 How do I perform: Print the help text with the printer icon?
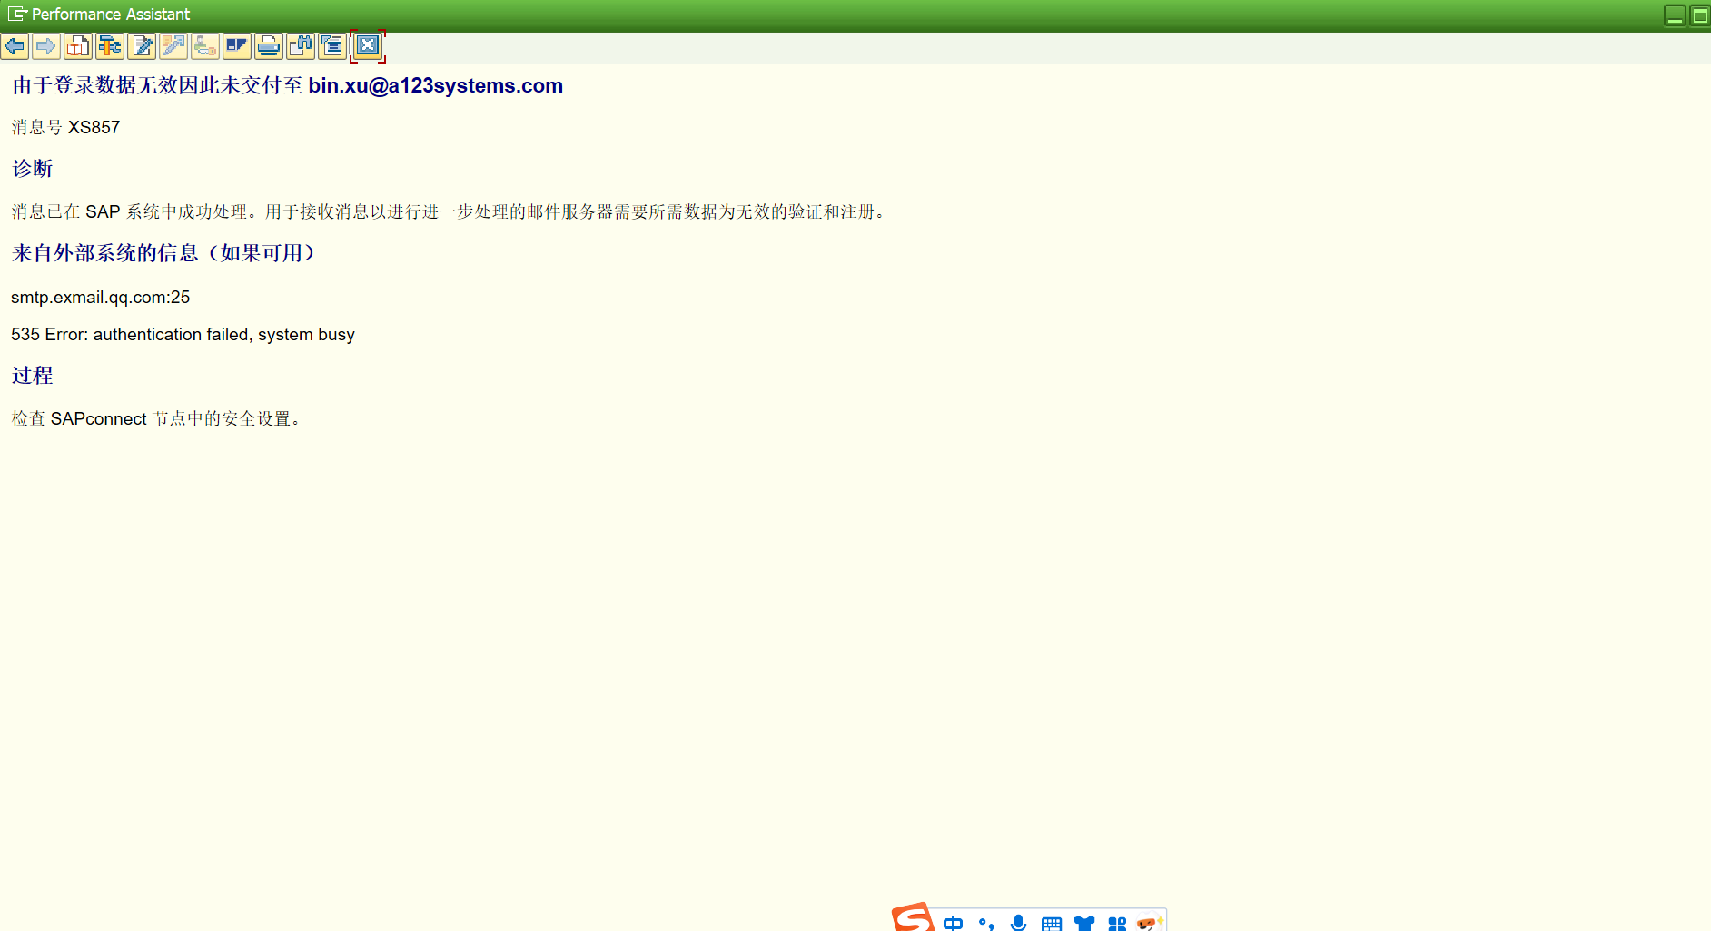click(x=269, y=45)
